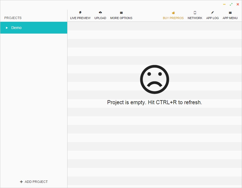Enable Network access
Screen dimensions: 242x188
(x=195, y=15)
